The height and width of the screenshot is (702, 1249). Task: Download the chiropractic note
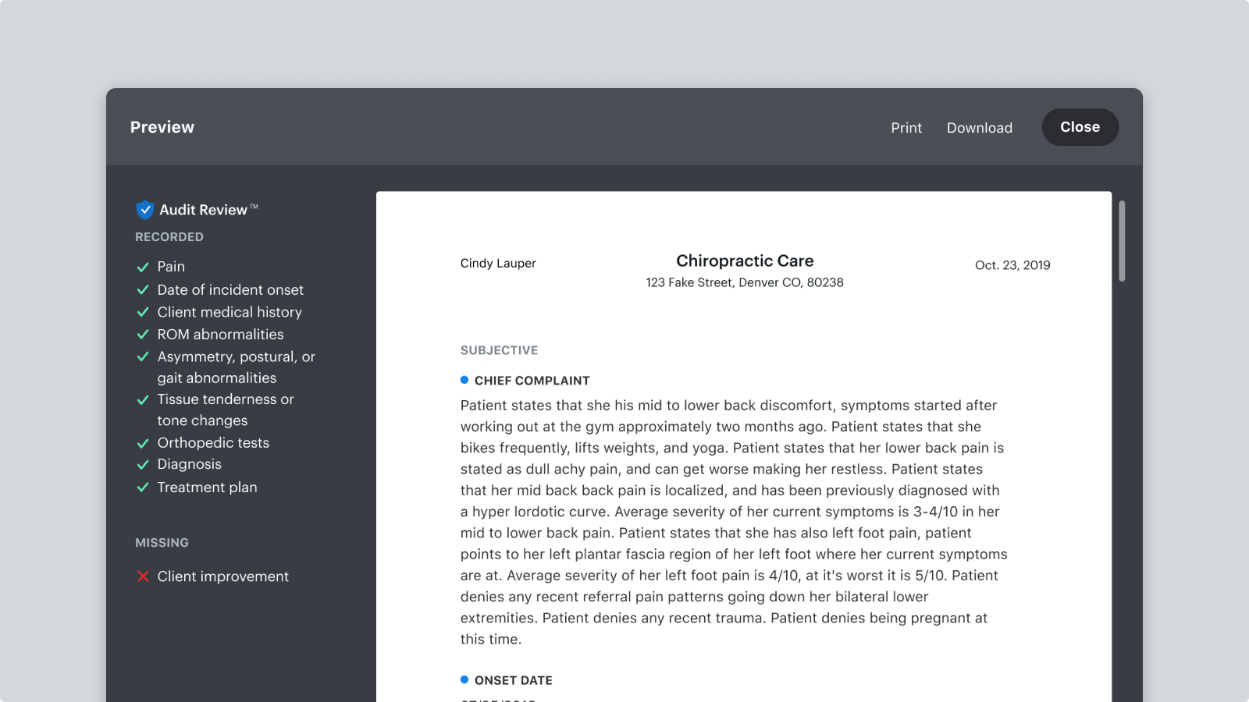pyautogui.click(x=980, y=128)
